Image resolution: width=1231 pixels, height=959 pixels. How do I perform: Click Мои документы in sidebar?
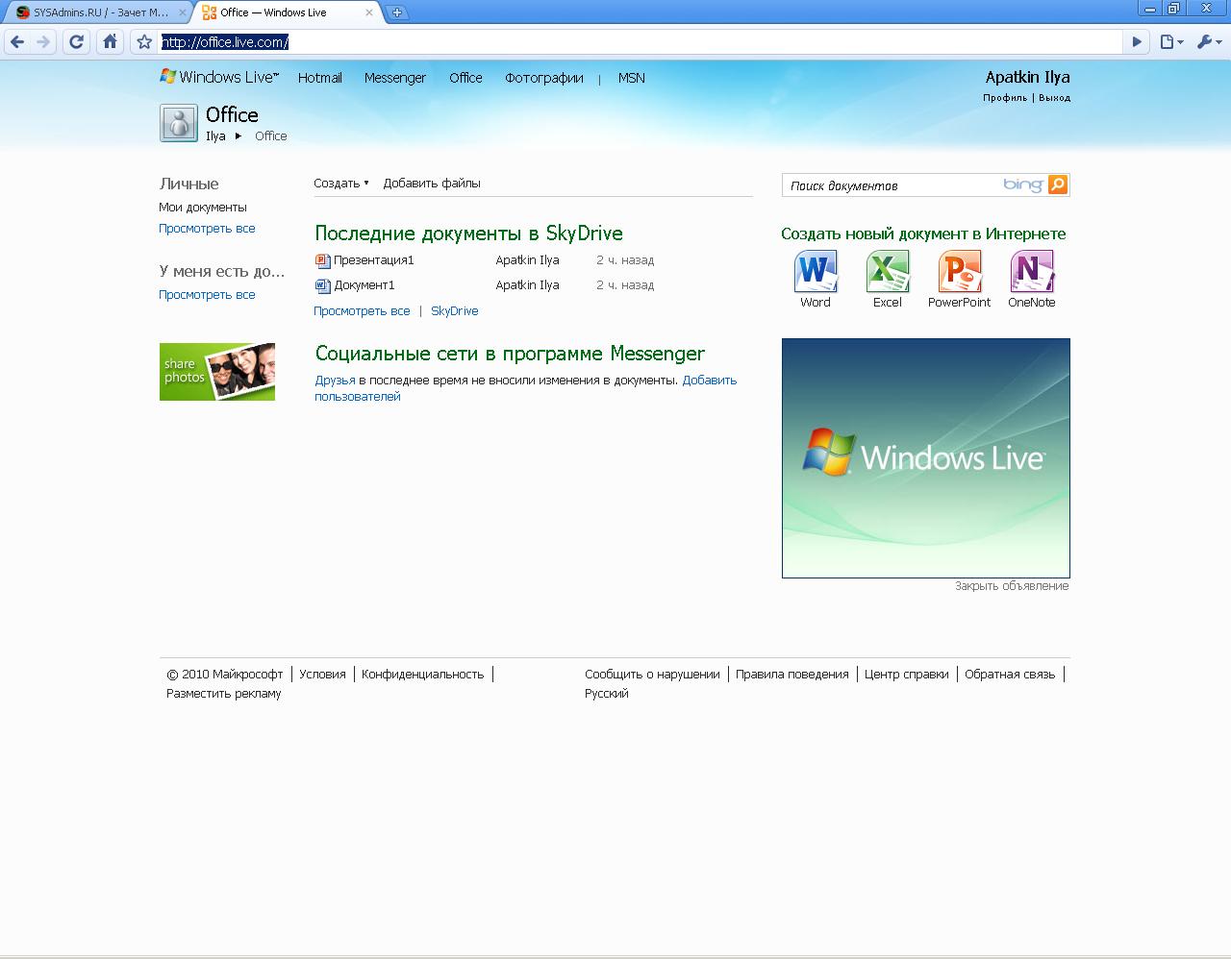click(203, 208)
